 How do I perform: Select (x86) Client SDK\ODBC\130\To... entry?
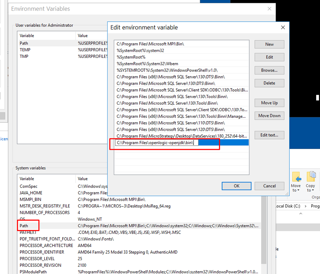[181, 110]
